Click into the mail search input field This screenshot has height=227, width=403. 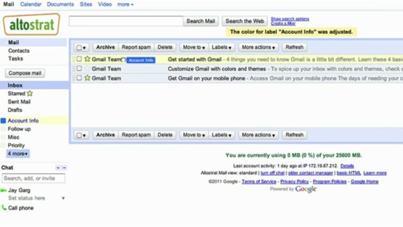126,21
